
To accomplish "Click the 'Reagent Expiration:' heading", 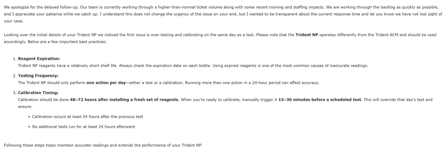I will coord(39,59).
